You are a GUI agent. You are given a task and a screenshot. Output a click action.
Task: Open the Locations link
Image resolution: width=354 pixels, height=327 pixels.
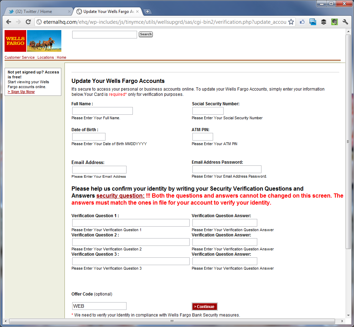[x=46, y=57]
